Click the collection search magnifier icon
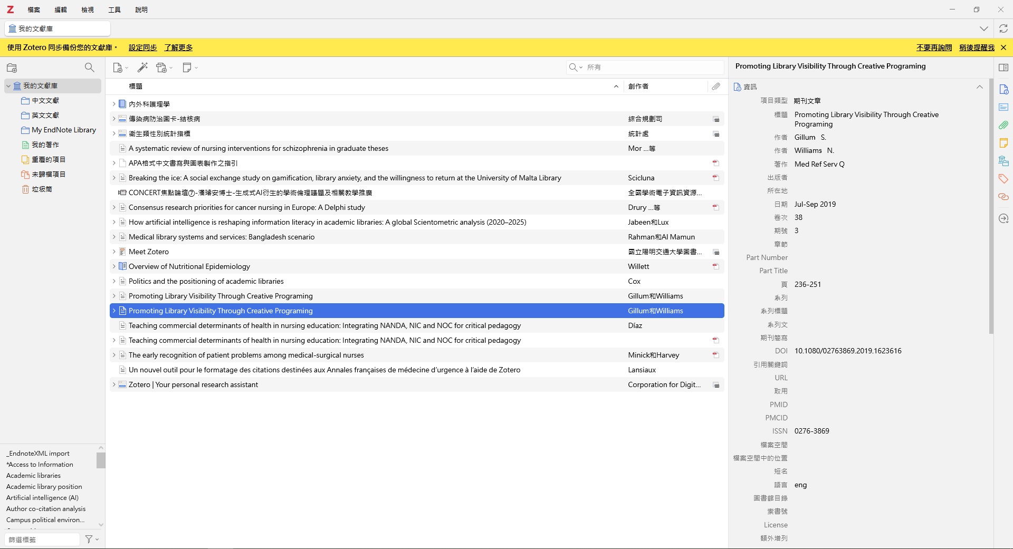Image resolution: width=1013 pixels, height=549 pixels. coord(90,68)
